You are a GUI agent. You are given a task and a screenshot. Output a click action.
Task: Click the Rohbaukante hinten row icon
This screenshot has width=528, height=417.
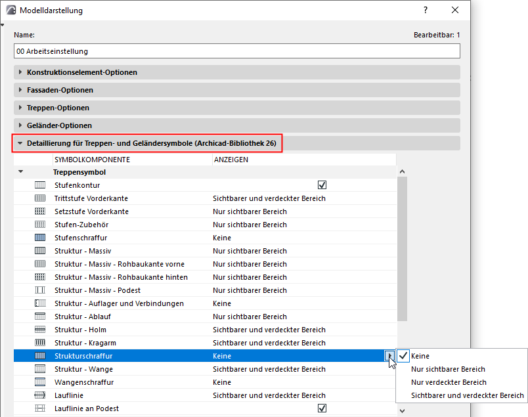[x=40, y=277]
